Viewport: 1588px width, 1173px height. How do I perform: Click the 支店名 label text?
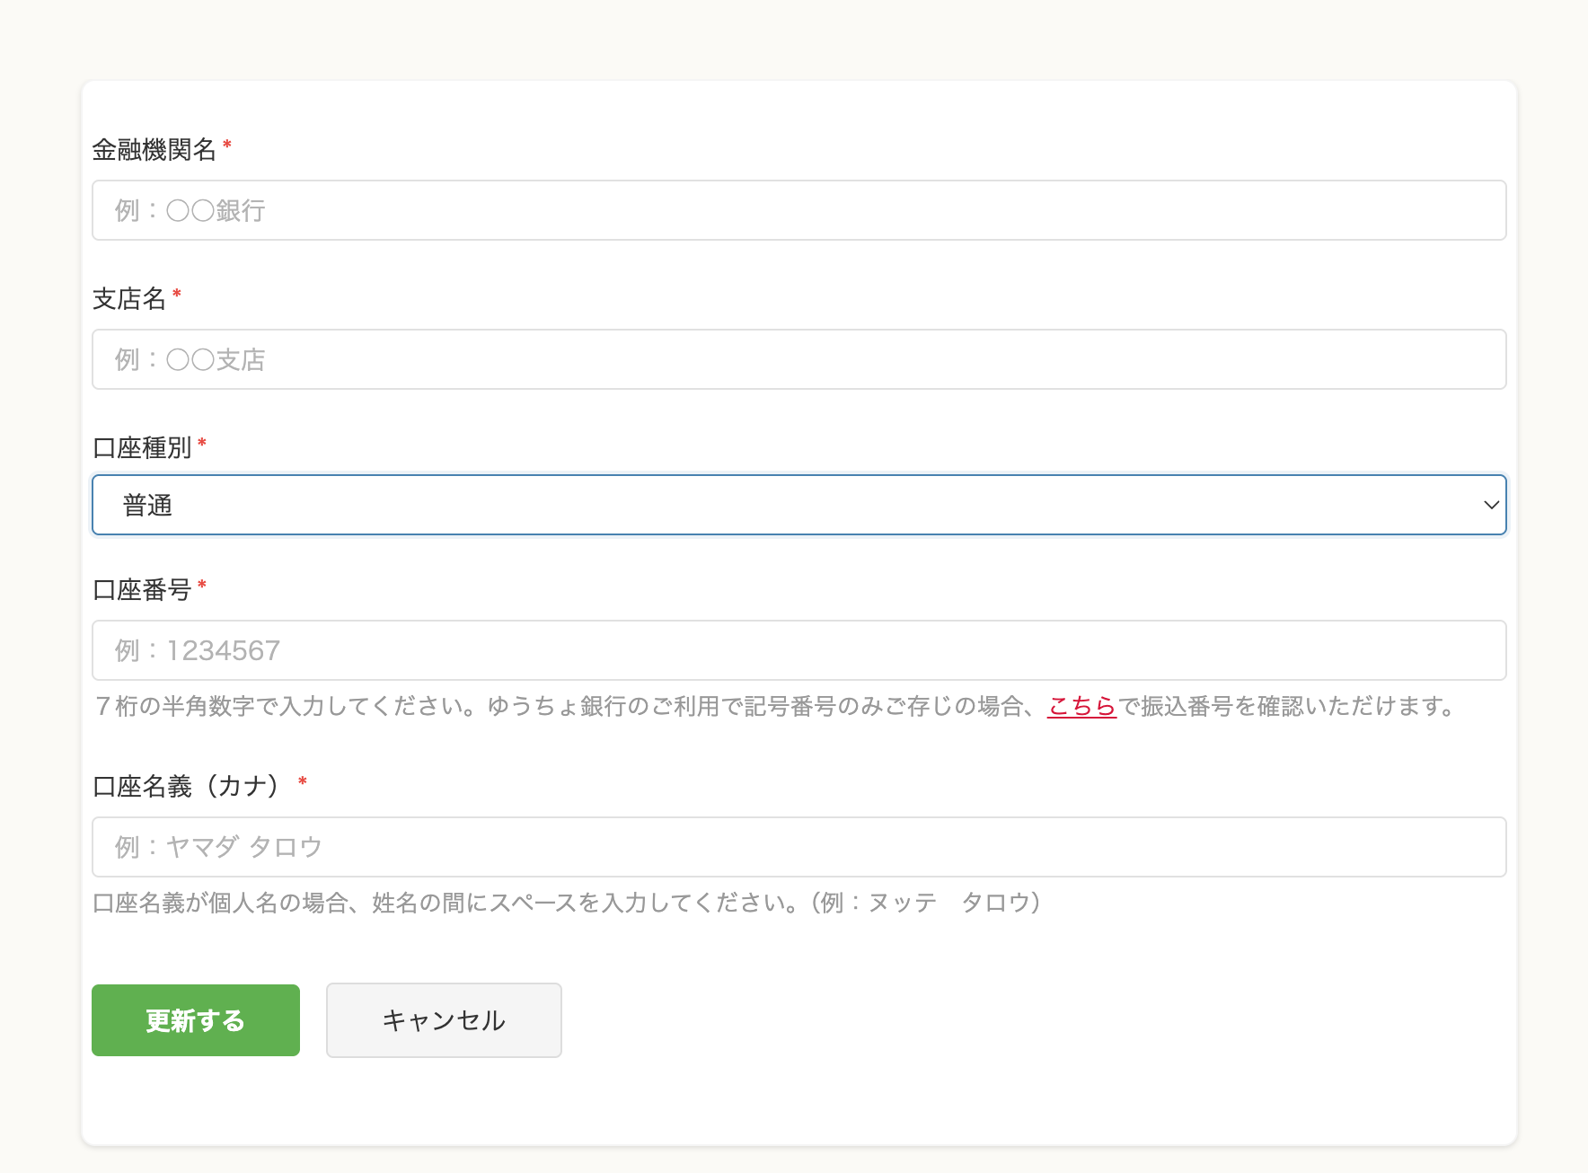pyautogui.click(x=129, y=299)
